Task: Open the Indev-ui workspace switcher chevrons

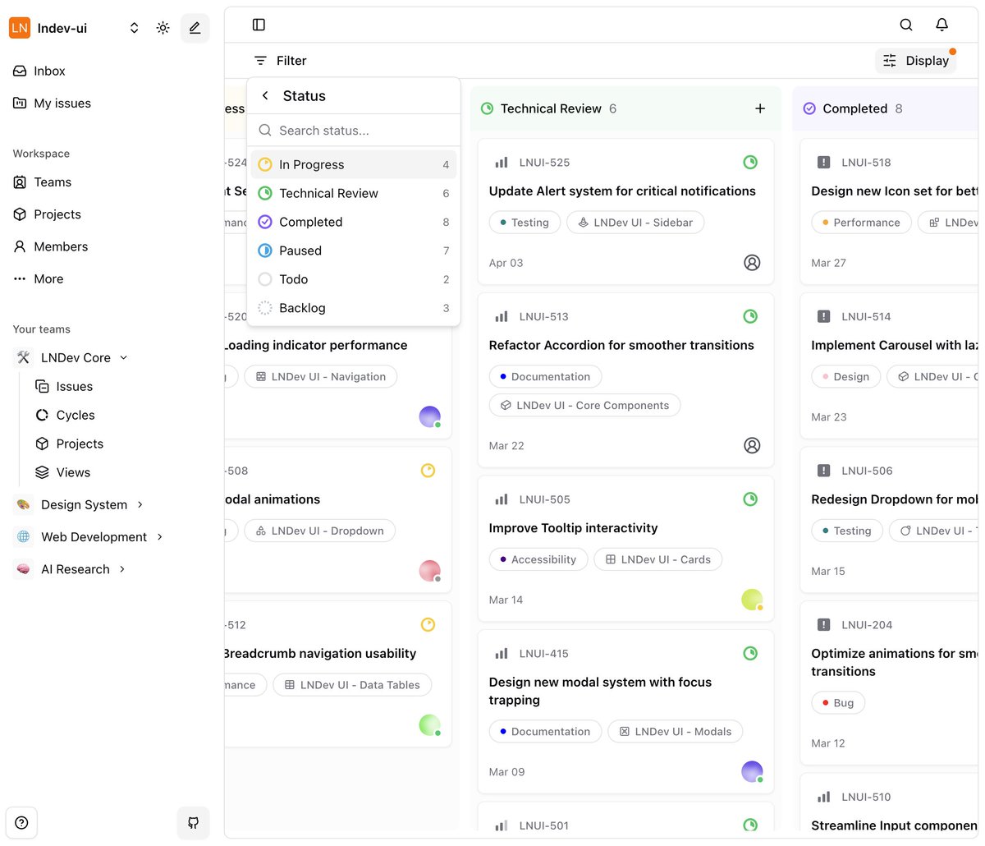Action: click(134, 28)
